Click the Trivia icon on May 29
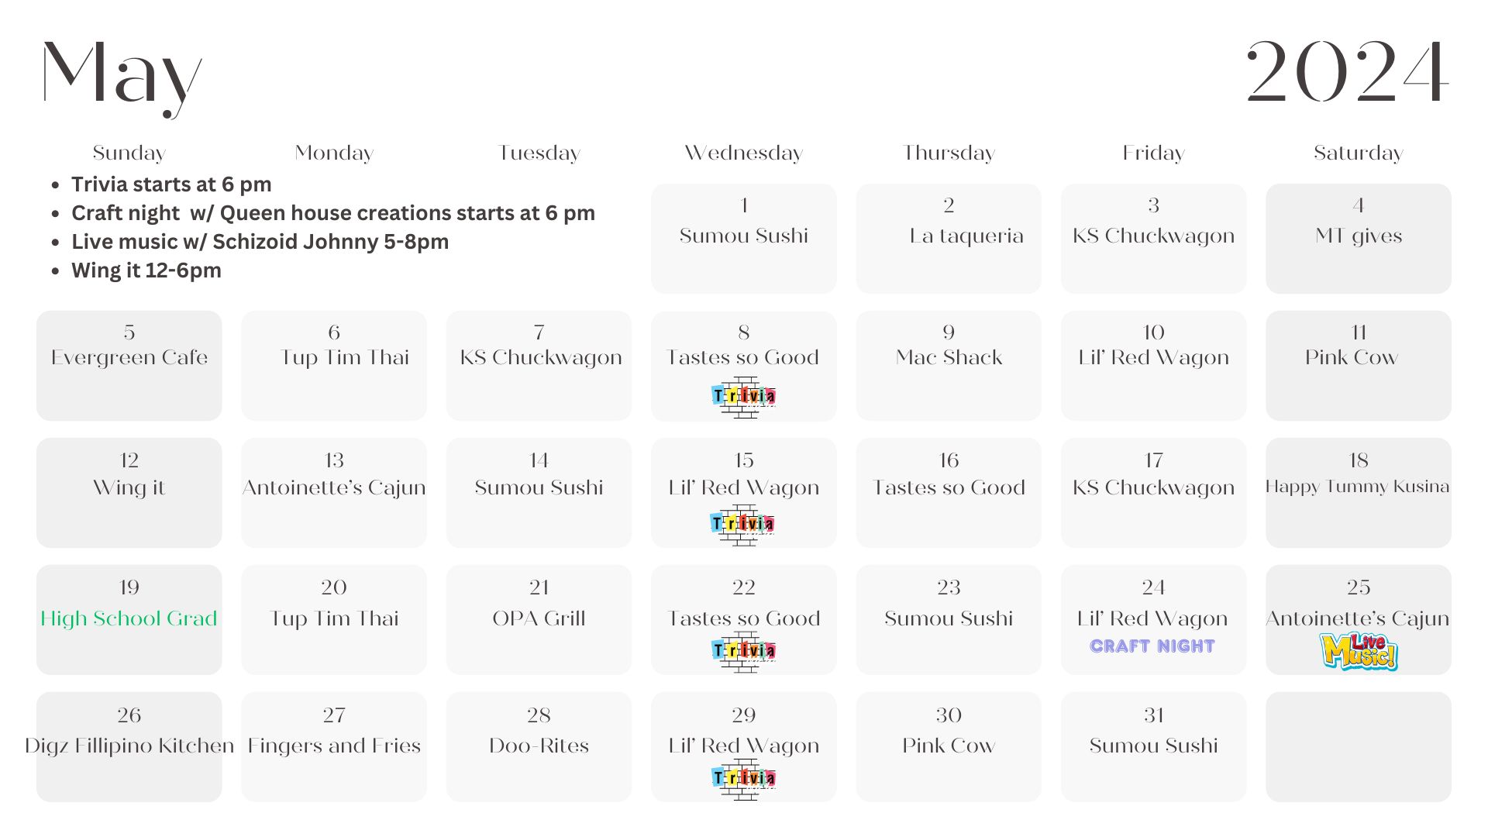The width and height of the screenshot is (1488, 837). point(743,778)
